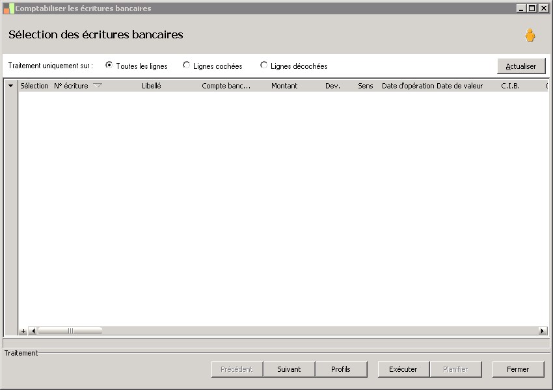Click the Montant column header

284,86
